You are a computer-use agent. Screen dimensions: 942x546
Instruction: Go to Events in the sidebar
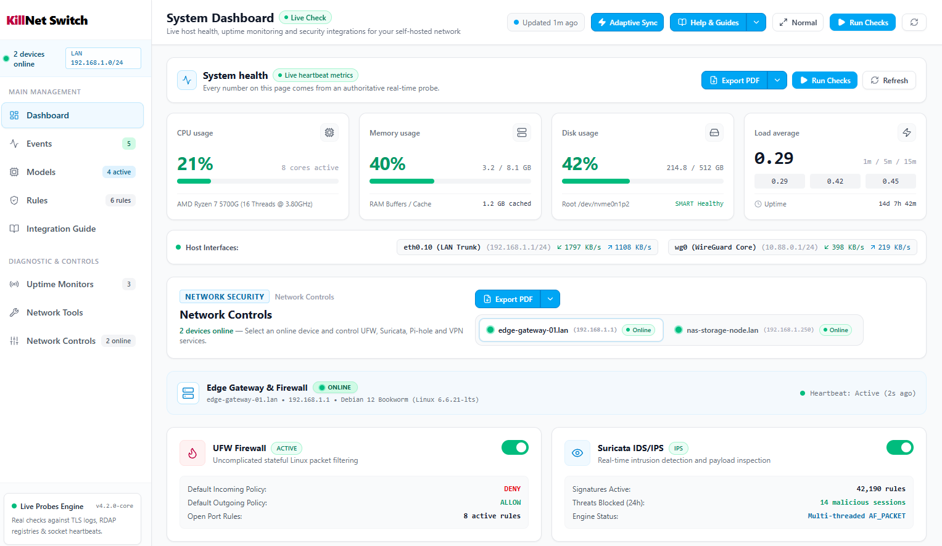[x=72, y=144]
